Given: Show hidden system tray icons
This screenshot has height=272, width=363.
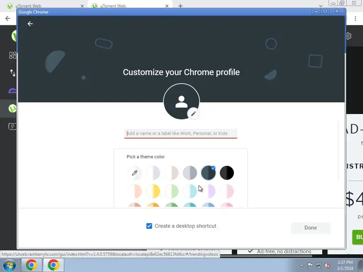Looking at the screenshot, I should click(301, 265).
